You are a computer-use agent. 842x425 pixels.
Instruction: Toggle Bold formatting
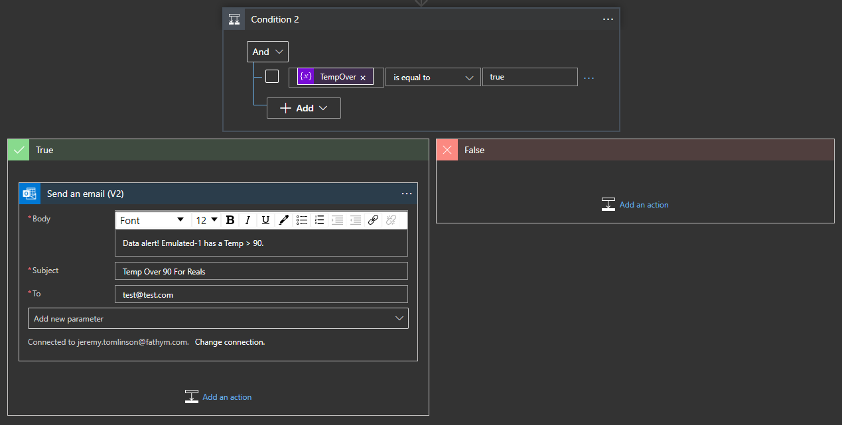click(x=230, y=220)
